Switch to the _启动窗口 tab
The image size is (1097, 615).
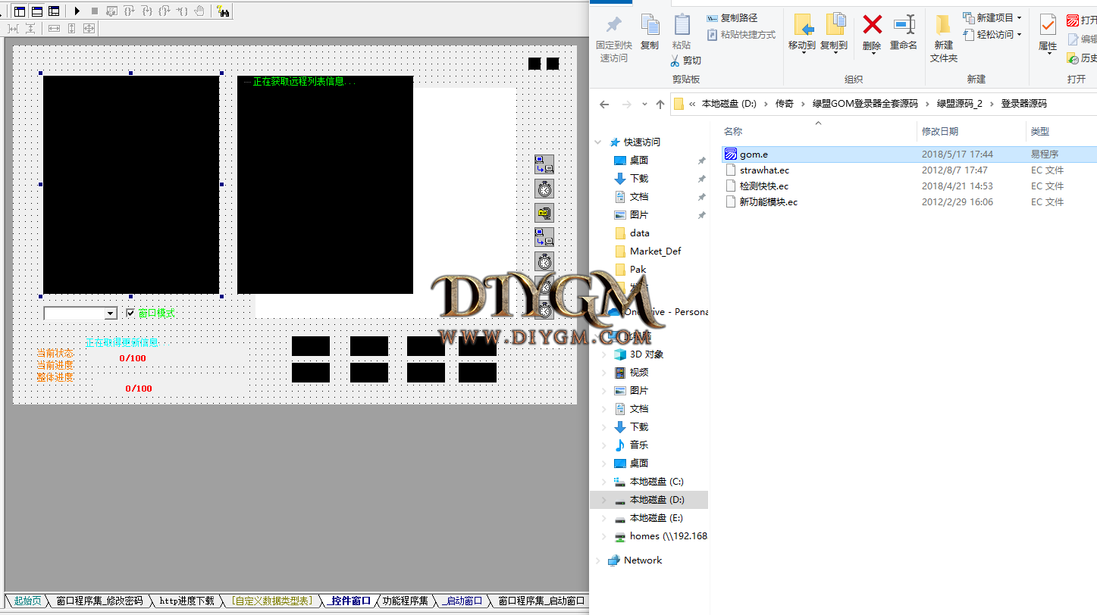(462, 601)
